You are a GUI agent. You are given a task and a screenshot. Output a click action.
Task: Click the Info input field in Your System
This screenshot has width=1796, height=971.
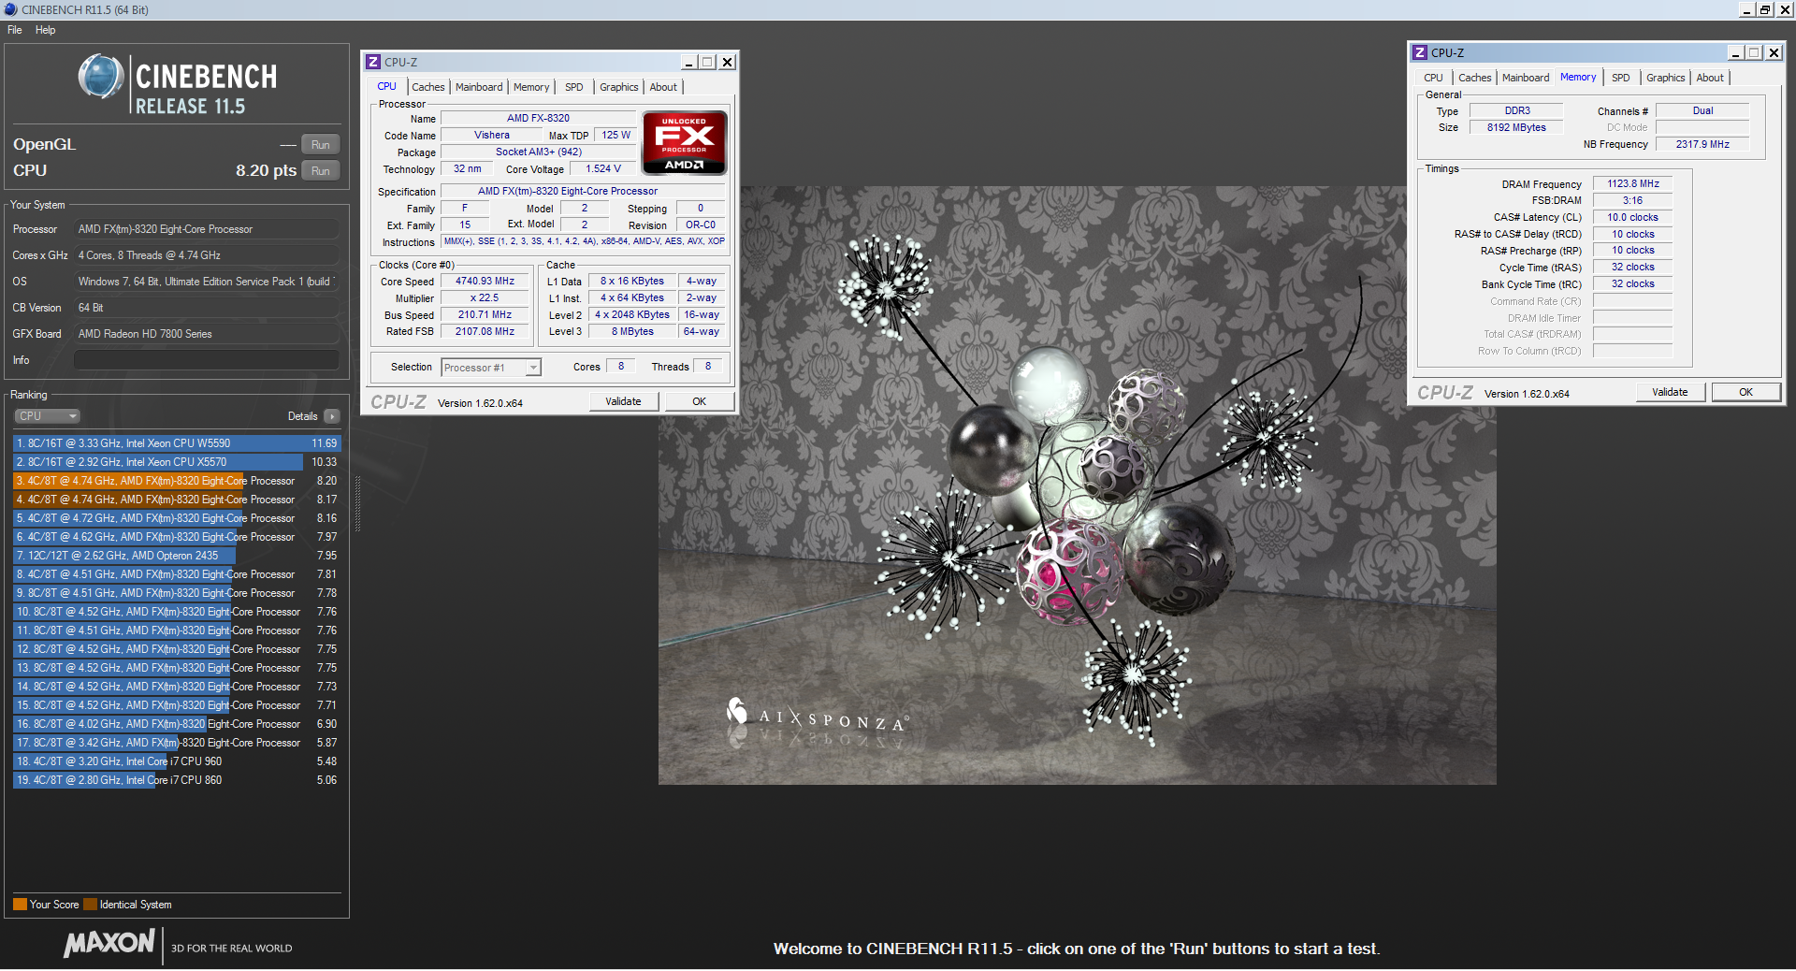[207, 360]
